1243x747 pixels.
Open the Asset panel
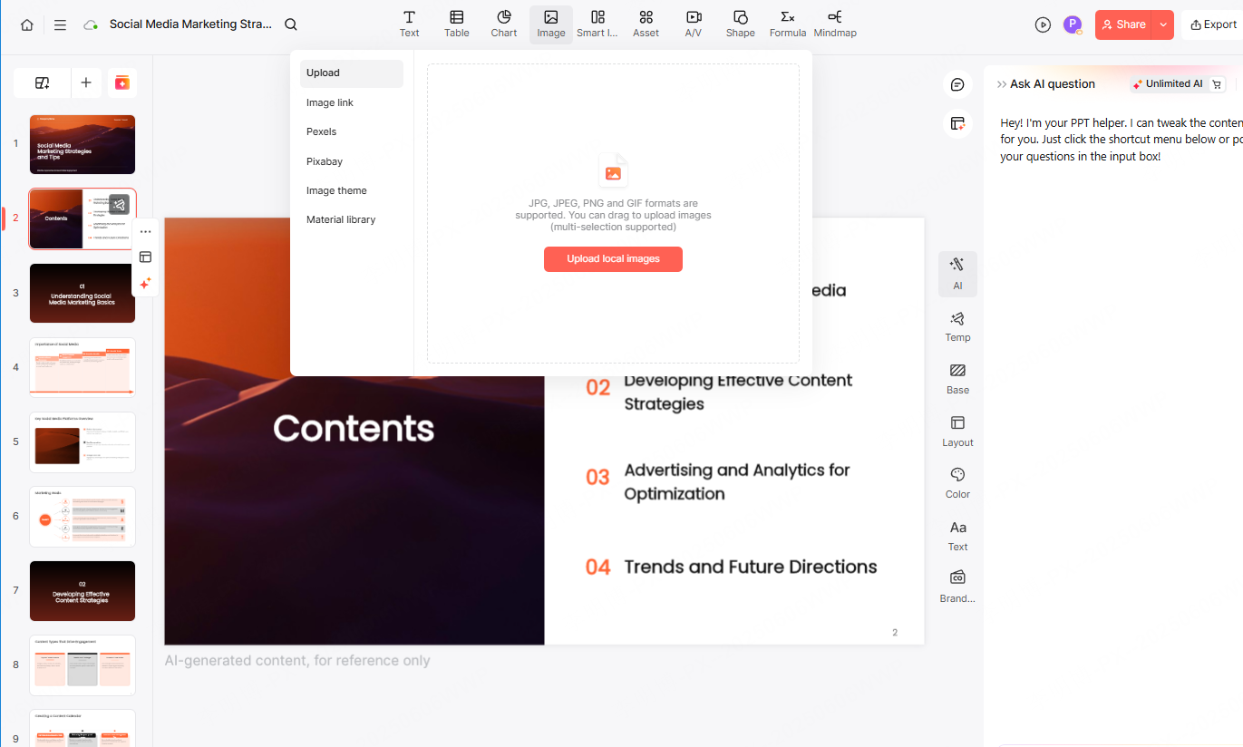pyautogui.click(x=646, y=24)
